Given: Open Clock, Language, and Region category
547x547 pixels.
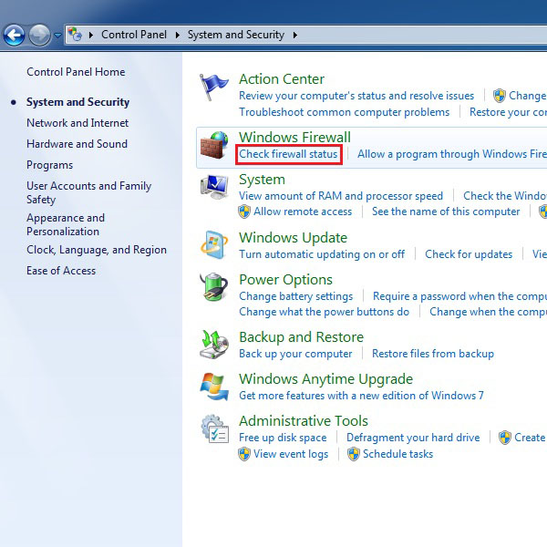Looking at the screenshot, I should [x=97, y=250].
